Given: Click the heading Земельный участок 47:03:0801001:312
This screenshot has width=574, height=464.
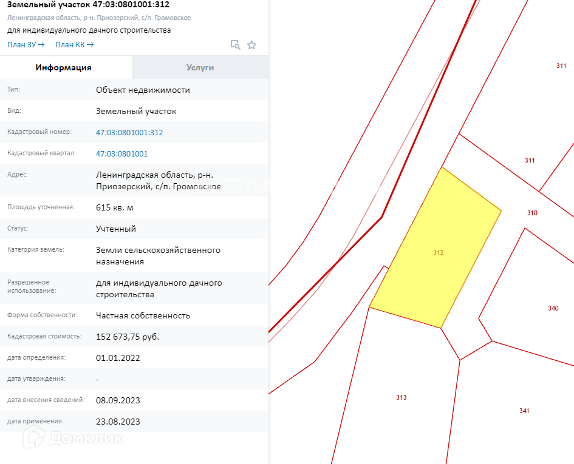Looking at the screenshot, I should (88, 5).
